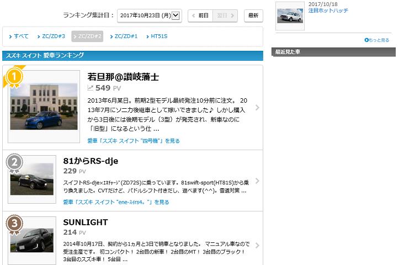Click the gold rank 1 medal badge
Viewport: 404px width, 265px height.
coord(14,77)
